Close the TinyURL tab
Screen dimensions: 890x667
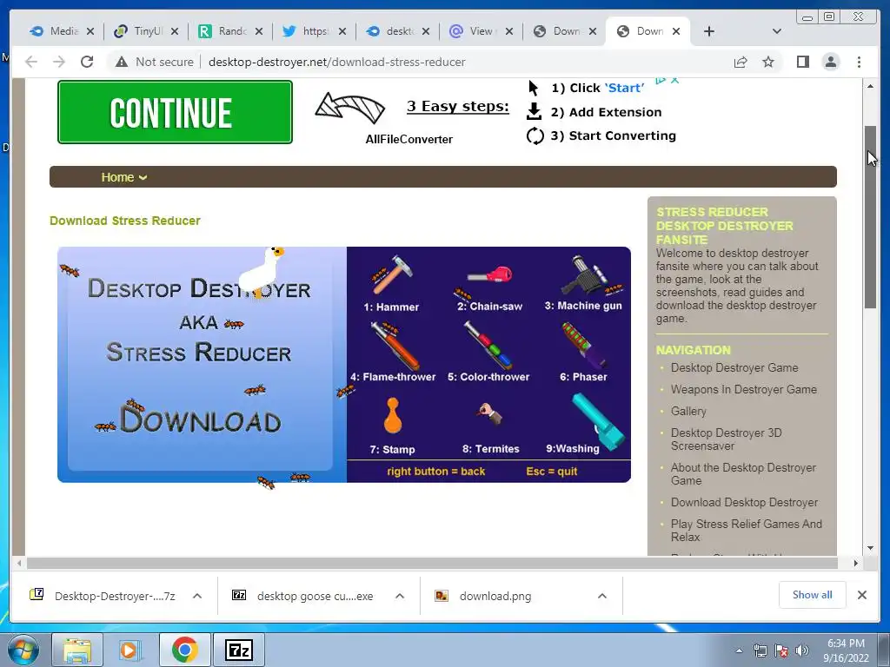click(x=174, y=31)
